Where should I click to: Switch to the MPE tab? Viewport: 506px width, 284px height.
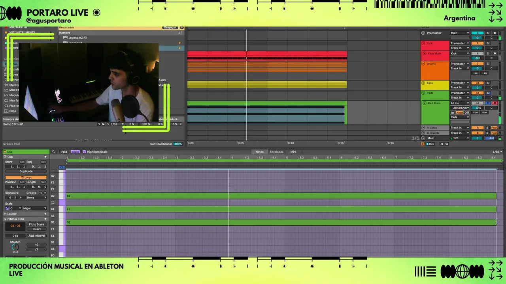pos(293,152)
